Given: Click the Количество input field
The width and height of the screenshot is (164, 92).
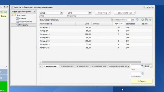Looking at the screenshot, I should [136, 74].
